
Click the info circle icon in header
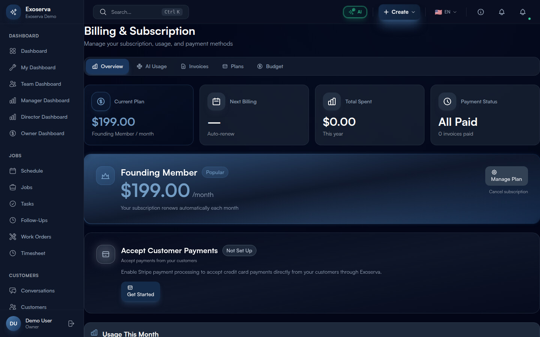tap(480, 12)
